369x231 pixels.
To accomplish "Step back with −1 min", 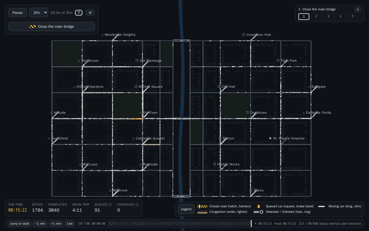I will (40, 223).
